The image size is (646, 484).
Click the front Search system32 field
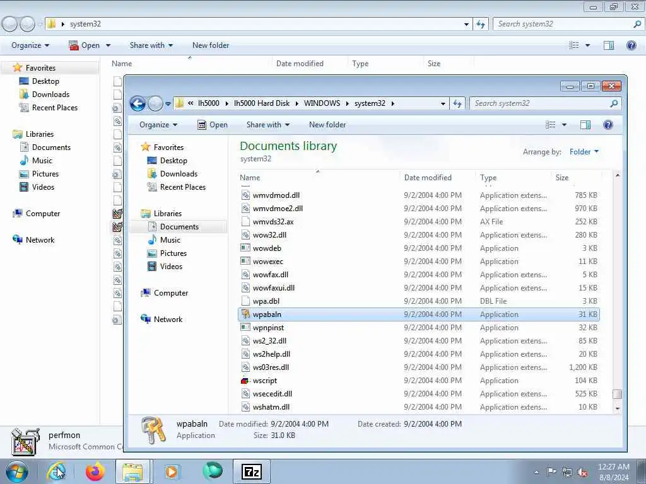545,103
